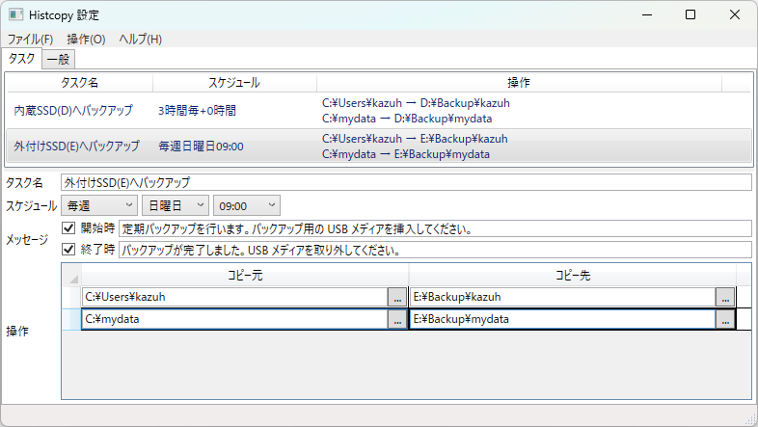Open the ファイル(F) menu

point(30,40)
